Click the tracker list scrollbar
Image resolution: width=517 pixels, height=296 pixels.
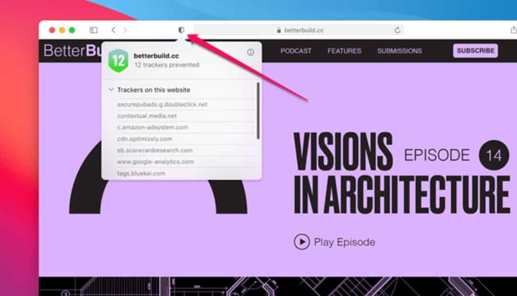click(x=258, y=111)
